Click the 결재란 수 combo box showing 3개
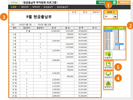 coord(111,17)
